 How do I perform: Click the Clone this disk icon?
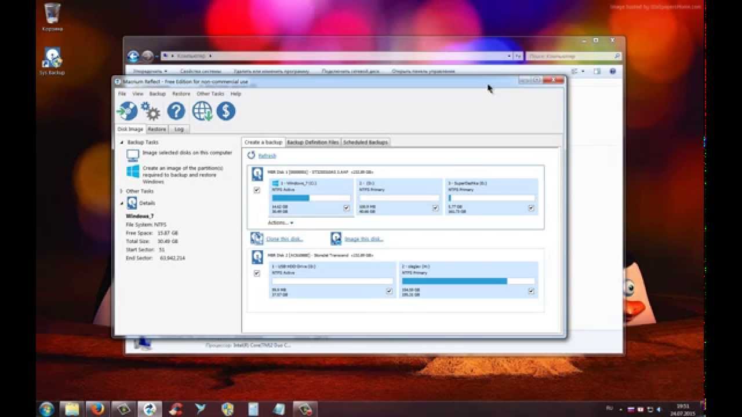[257, 239]
